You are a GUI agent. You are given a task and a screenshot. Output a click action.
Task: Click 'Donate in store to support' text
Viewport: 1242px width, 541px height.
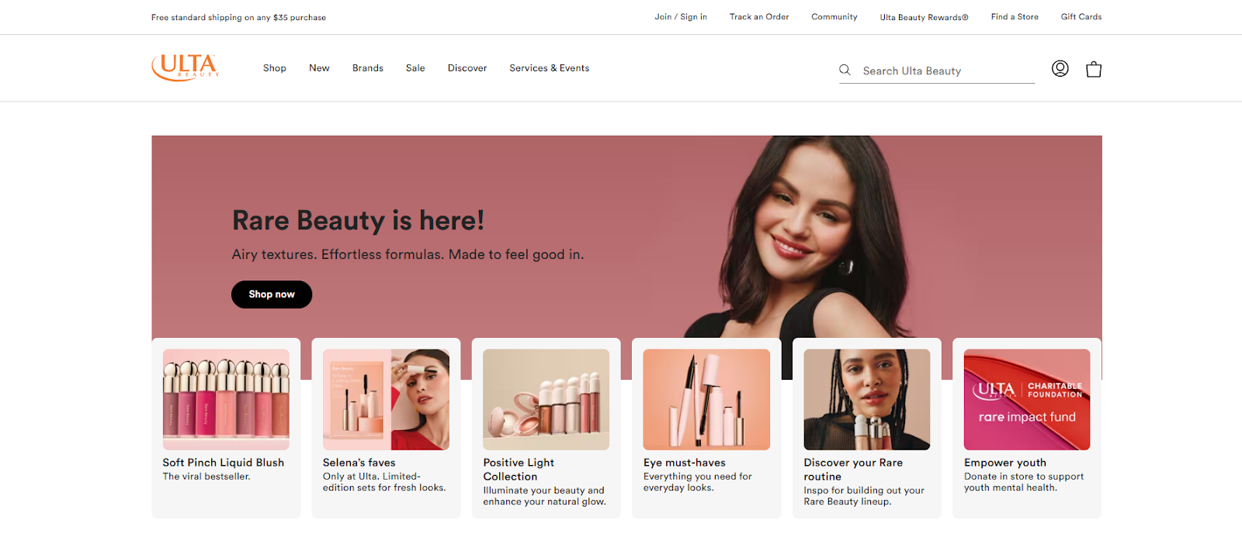1024,477
